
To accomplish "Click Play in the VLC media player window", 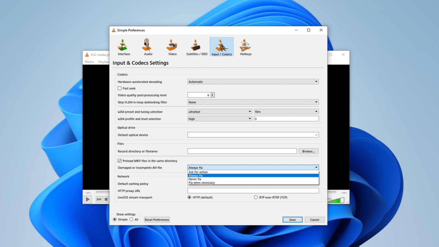I will 88,199.
